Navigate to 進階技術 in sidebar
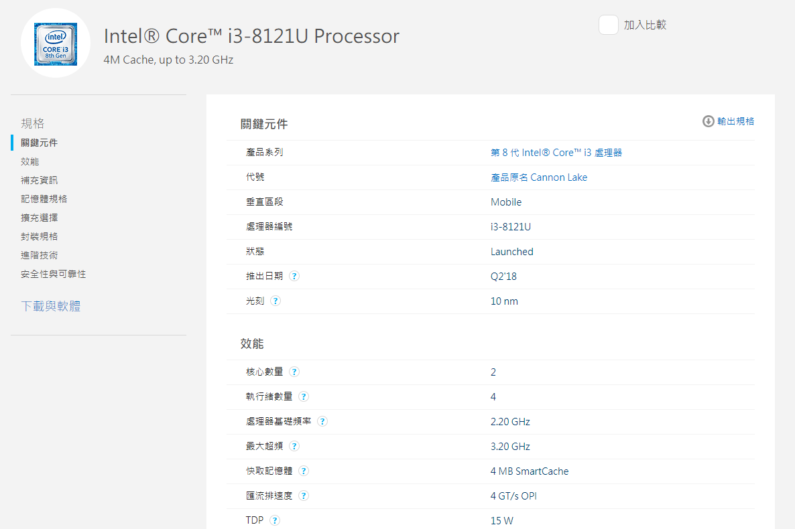The image size is (795, 529). (x=39, y=255)
